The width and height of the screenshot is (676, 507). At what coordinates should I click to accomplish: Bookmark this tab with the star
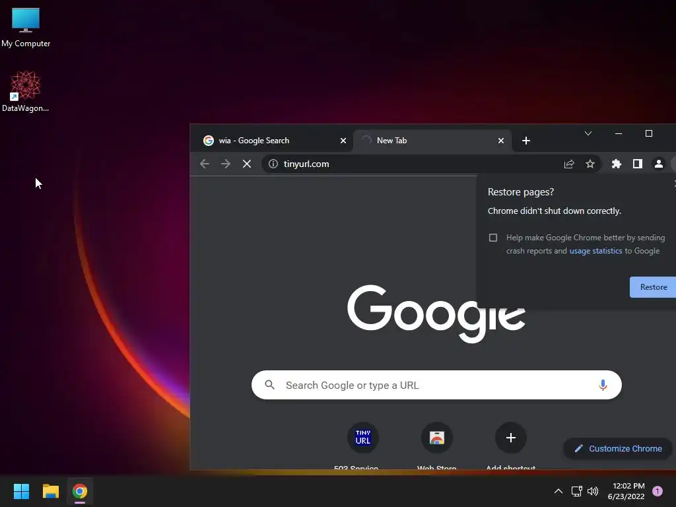click(590, 164)
